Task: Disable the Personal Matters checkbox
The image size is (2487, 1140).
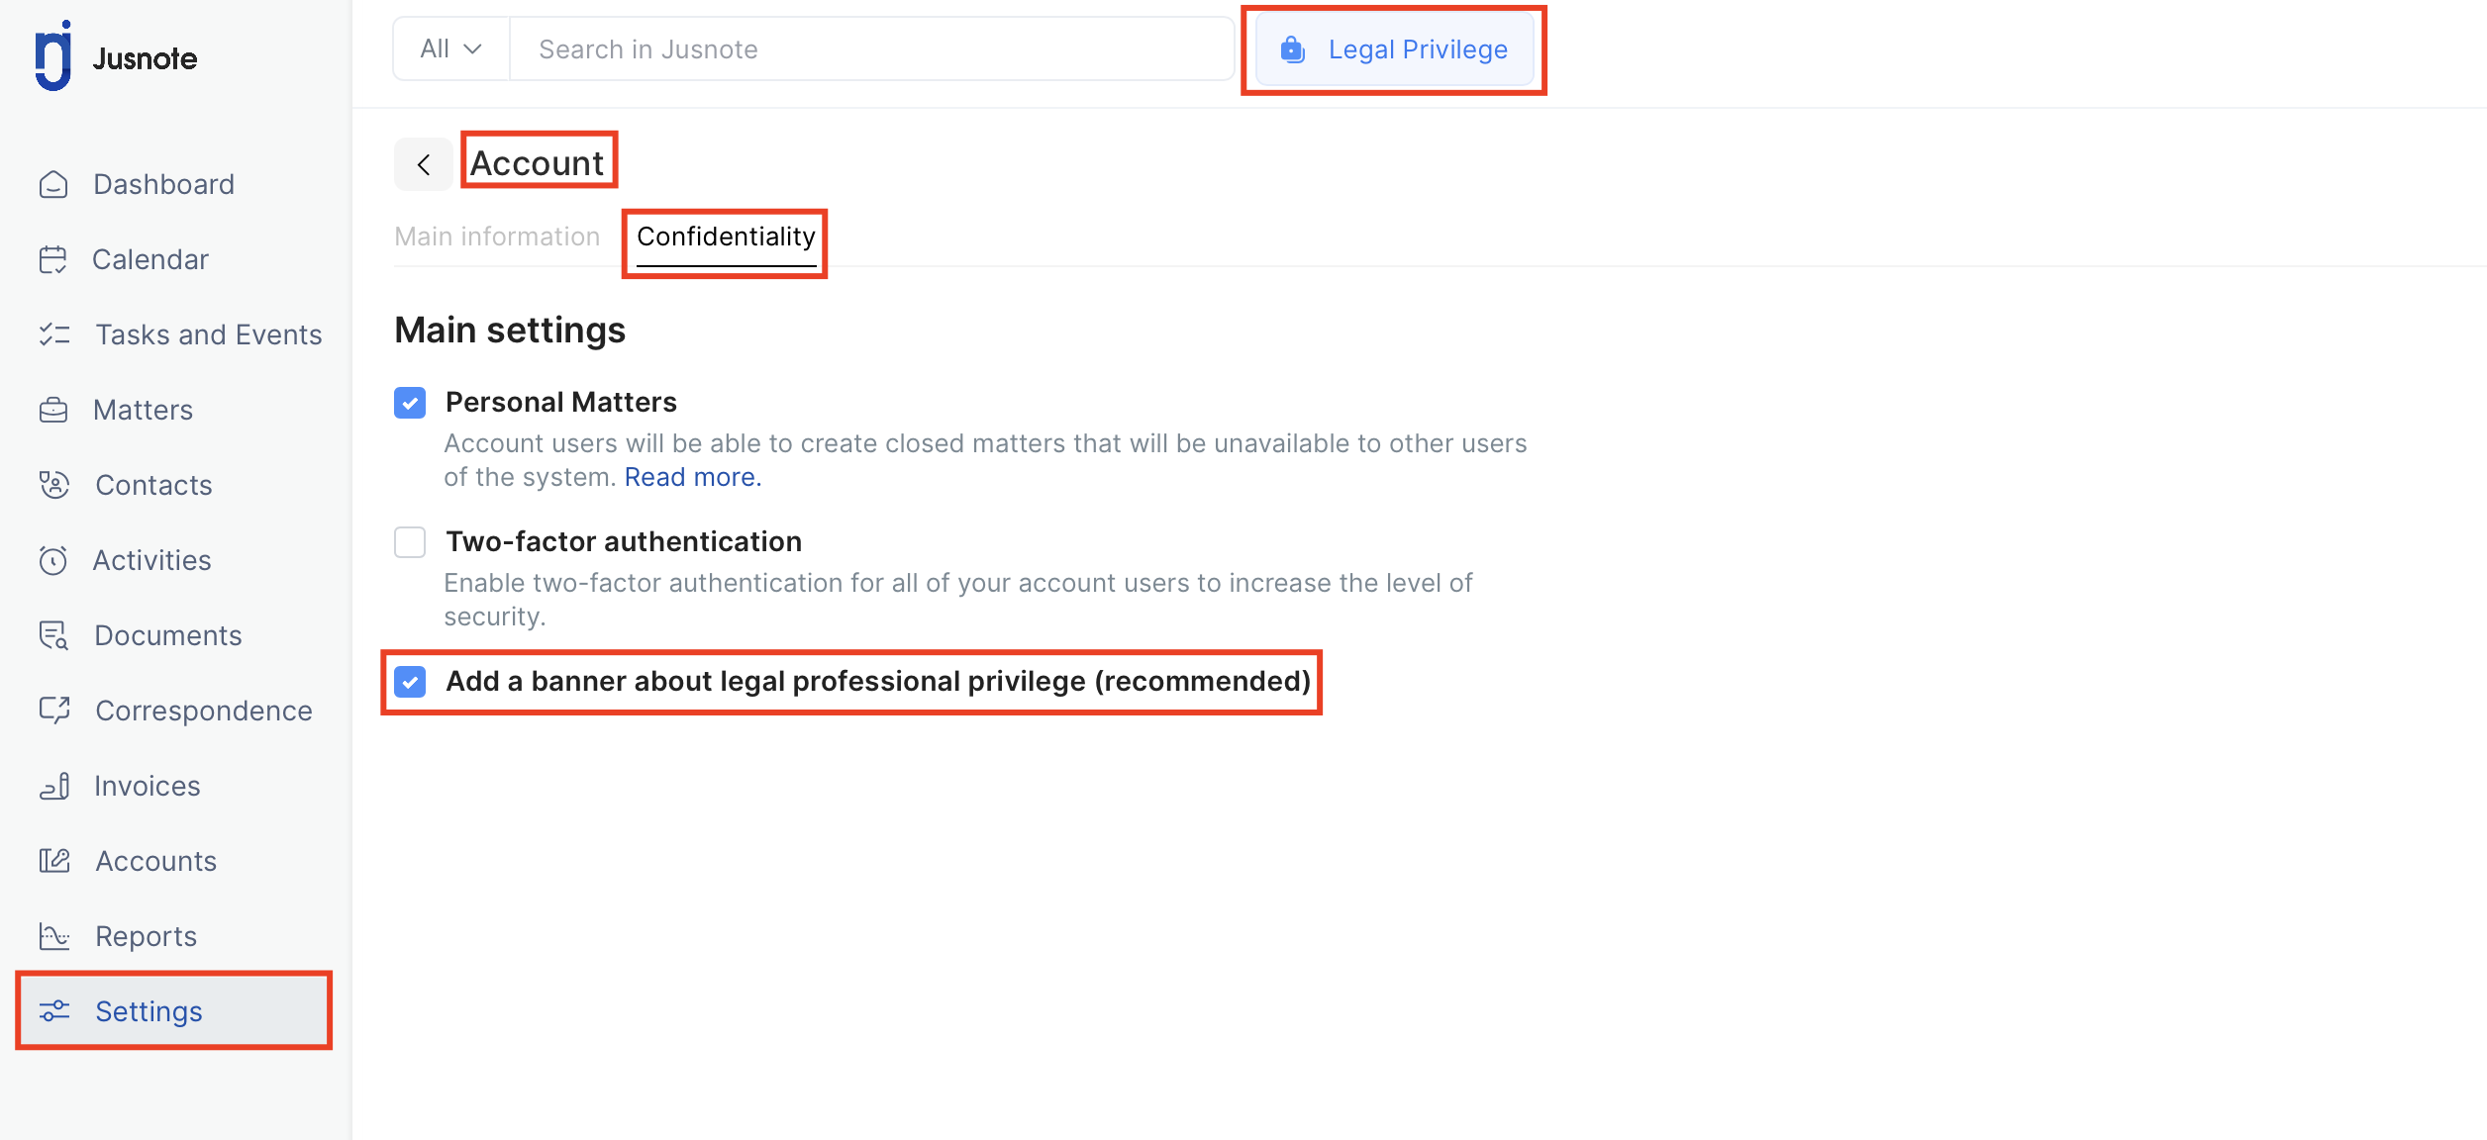Action: (410, 403)
